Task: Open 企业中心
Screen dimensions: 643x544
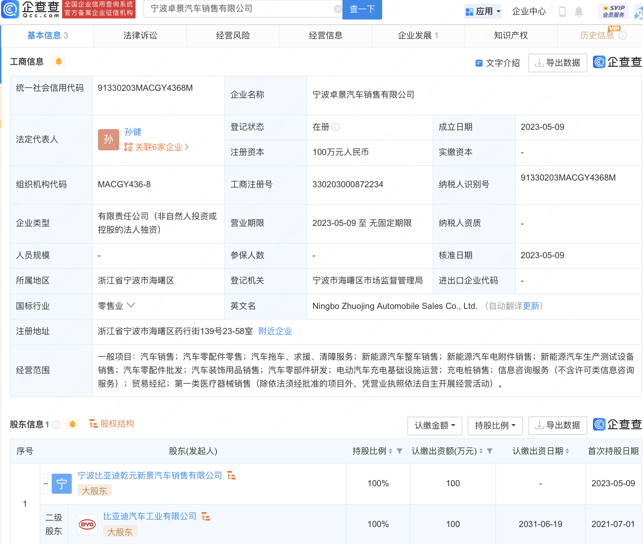Action: (529, 11)
